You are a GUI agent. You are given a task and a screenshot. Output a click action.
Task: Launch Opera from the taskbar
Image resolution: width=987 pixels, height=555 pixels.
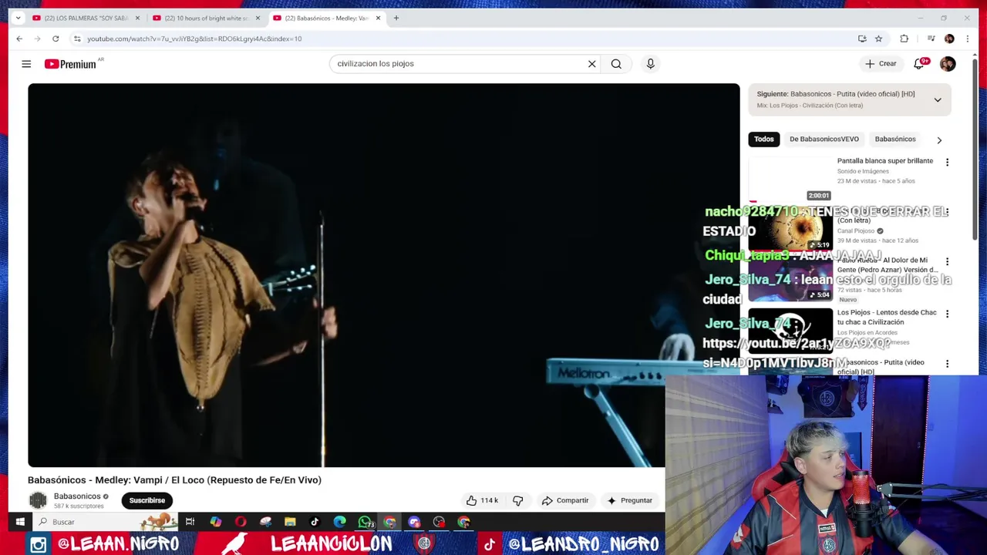(x=241, y=522)
